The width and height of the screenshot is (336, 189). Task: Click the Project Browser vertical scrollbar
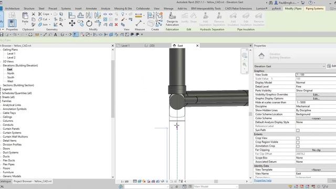(113, 89)
